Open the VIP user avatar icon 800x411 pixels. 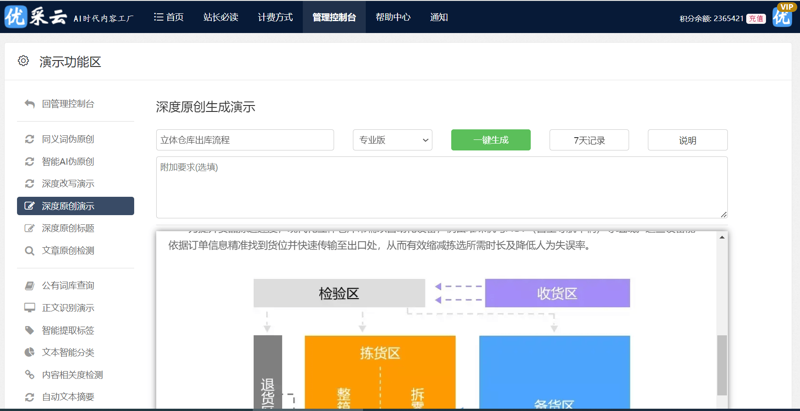pyautogui.click(x=782, y=17)
